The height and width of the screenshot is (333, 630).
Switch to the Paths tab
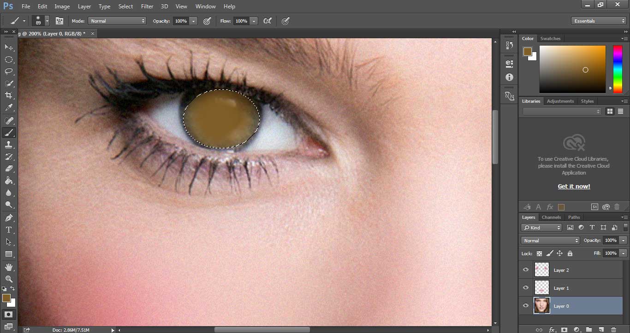[574, 217]
